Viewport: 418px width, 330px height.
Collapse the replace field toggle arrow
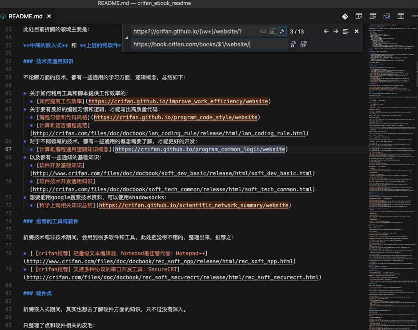[126, 38]
